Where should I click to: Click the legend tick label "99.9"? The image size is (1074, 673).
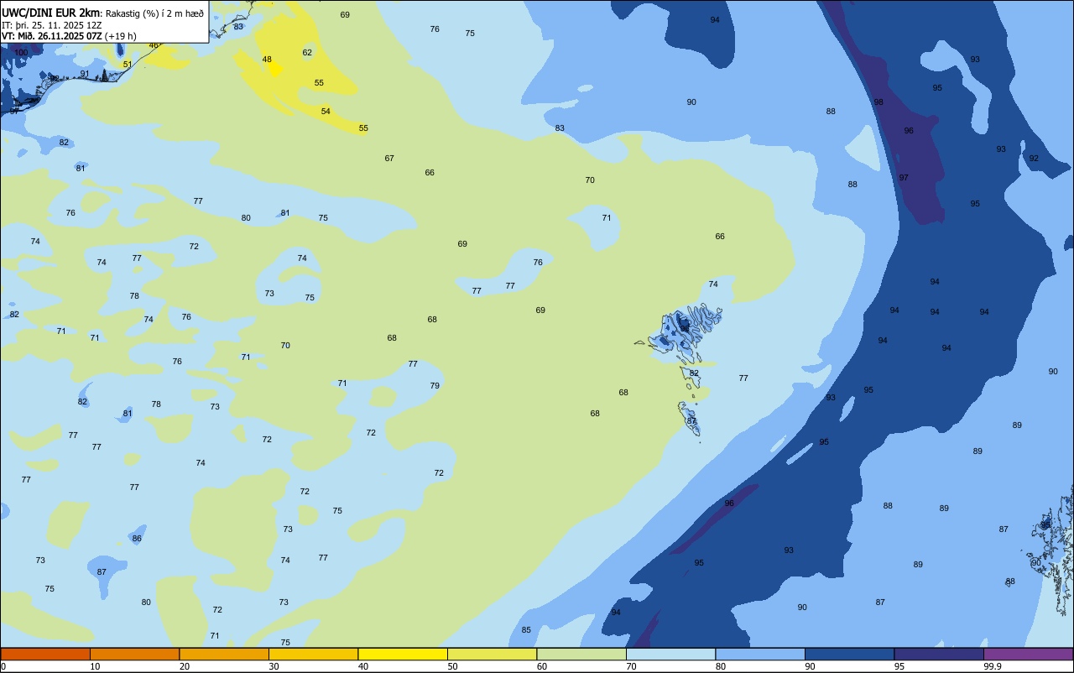(x=993, y=666)
